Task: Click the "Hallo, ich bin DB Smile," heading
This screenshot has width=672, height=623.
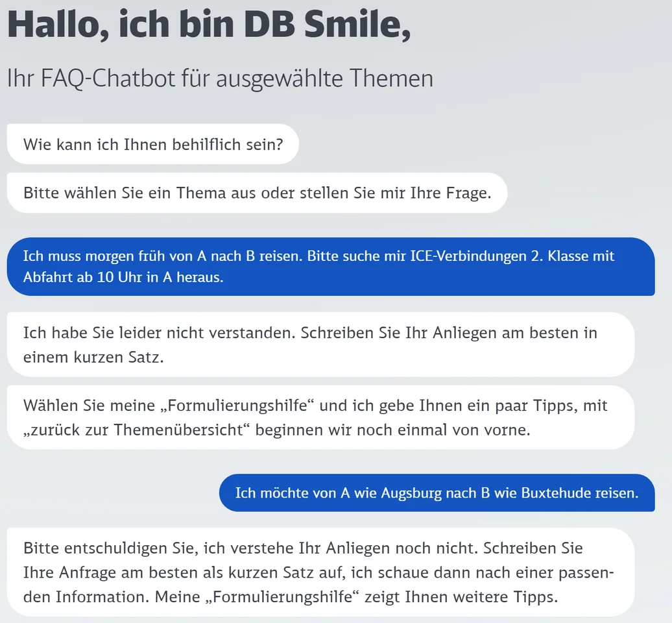Action: [209, 25]
